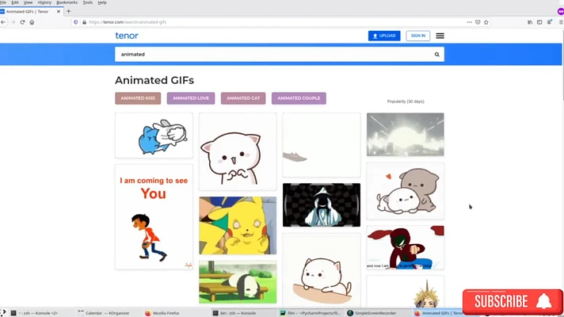The image size is (564, 317).
Task: Click the Firefox forward arrow button
Action: tap(13, 22)
